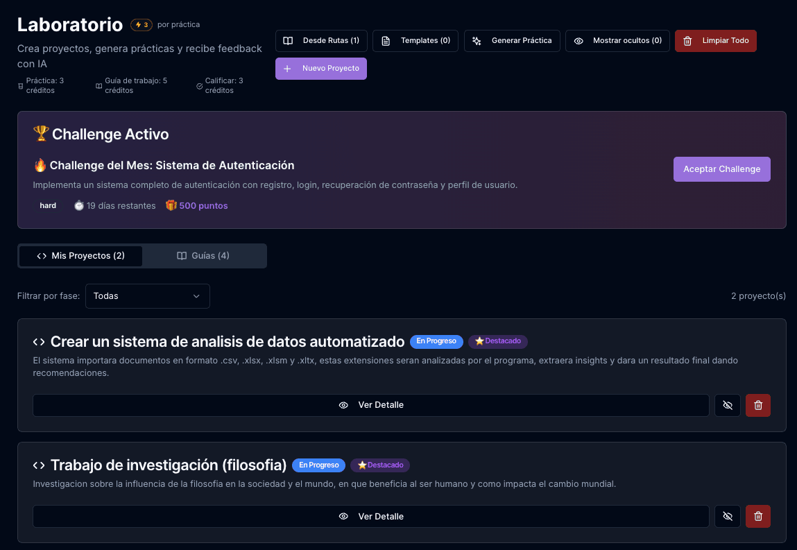
Task: Switch to the Guías (4) tab
Action: 203,256
